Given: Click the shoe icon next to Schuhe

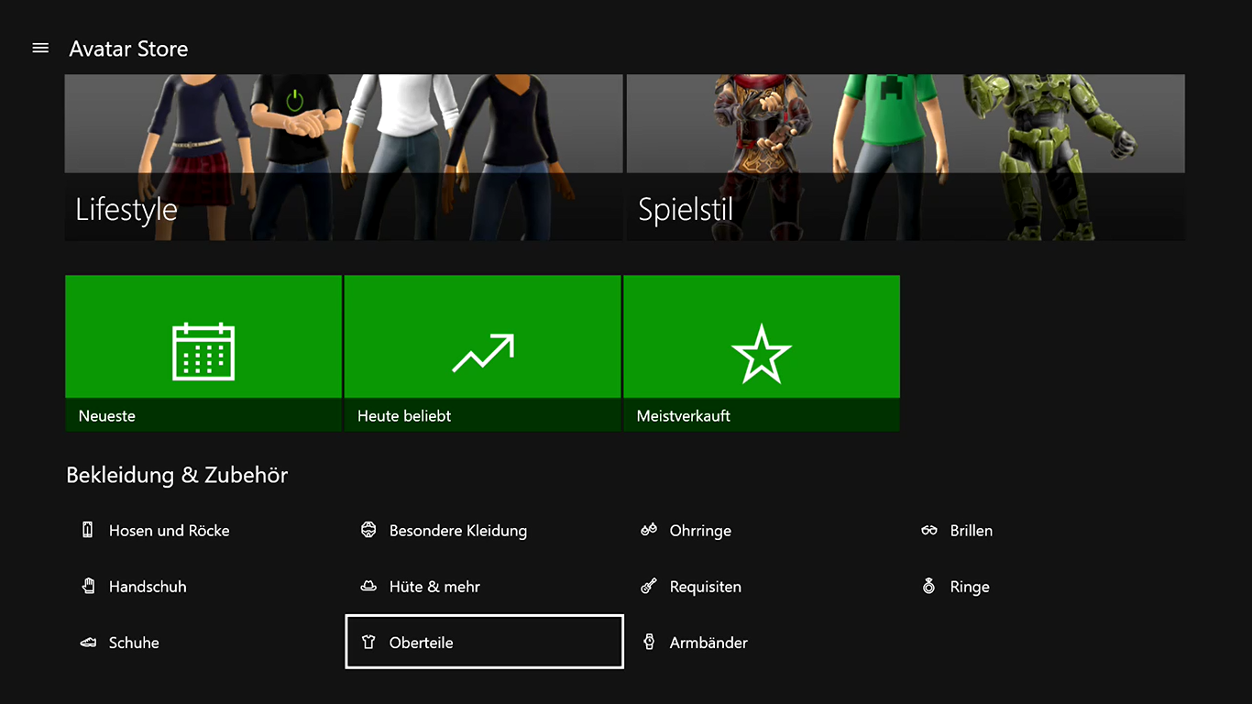Looking at the screenshot, I should 88,643.
